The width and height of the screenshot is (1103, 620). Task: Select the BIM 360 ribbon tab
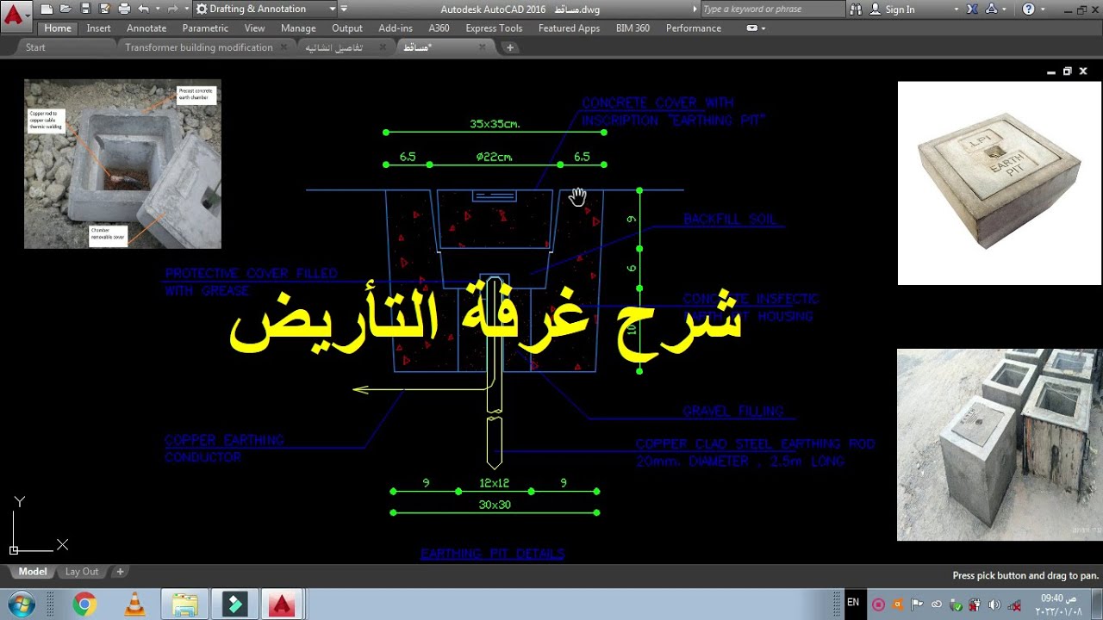[x=633, y=28]
